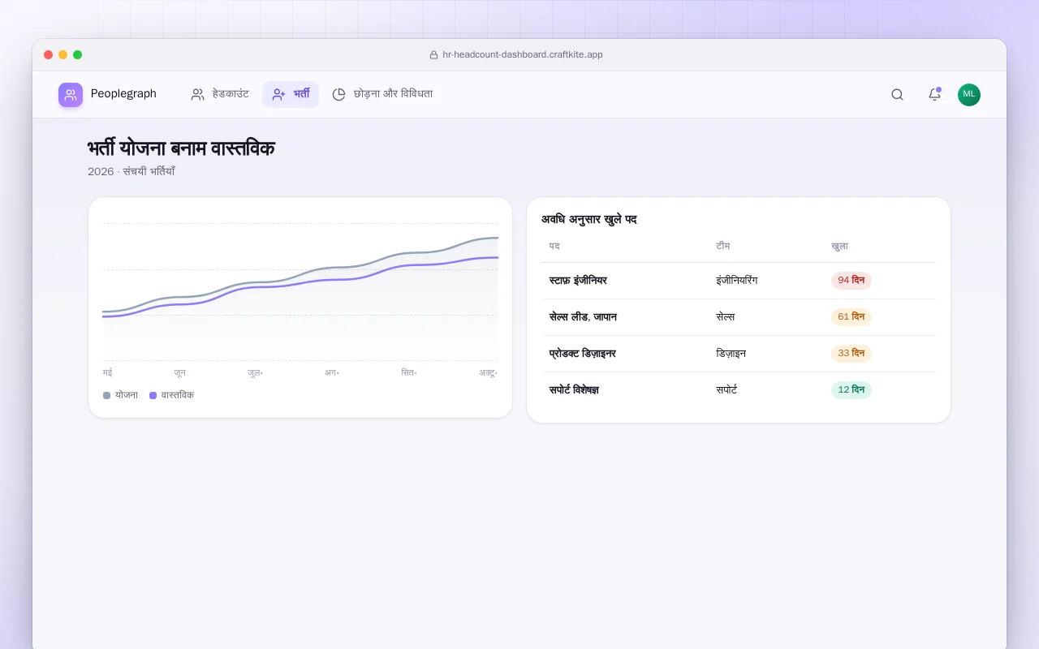This screenshot has height=649, width=1039.
Task: Click the डिज़ाइन team cell
Action: [731, 354]
